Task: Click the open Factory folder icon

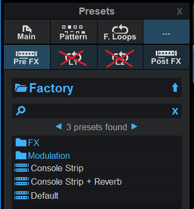Action: click(x=21, y=88)
